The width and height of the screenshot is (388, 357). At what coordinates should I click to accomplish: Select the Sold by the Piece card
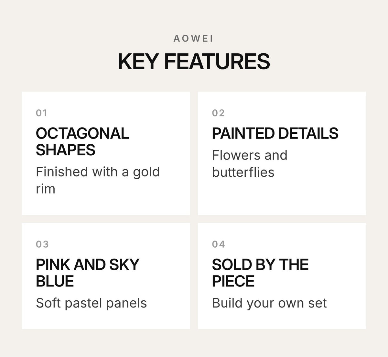click(282, 276)
